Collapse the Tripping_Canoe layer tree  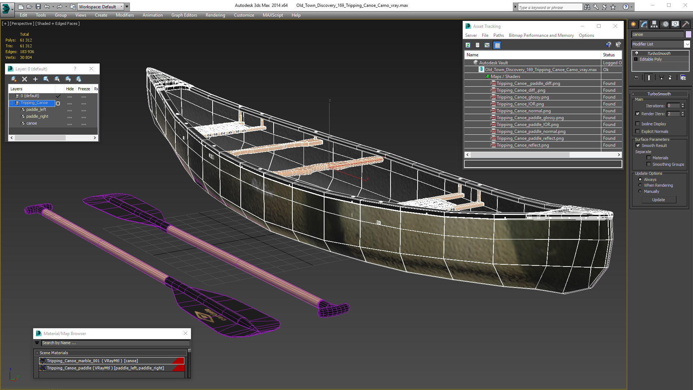click(x=12, y=103)
